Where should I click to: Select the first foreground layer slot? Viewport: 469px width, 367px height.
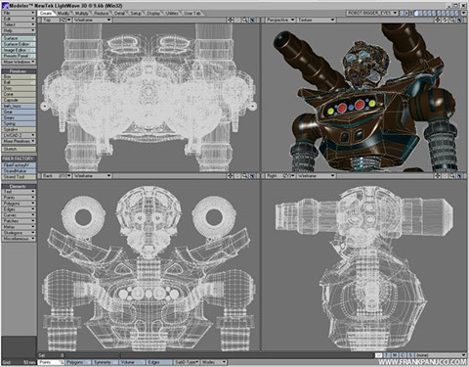[x=417, y=13]
